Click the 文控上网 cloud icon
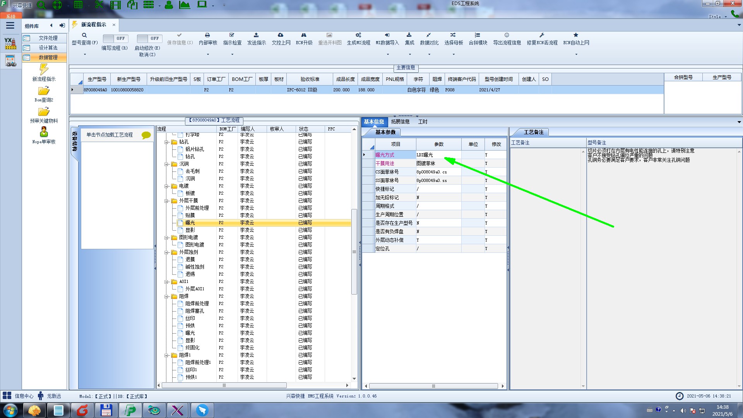The width and height of the screenshot is (743, 418). click(281, 35)
